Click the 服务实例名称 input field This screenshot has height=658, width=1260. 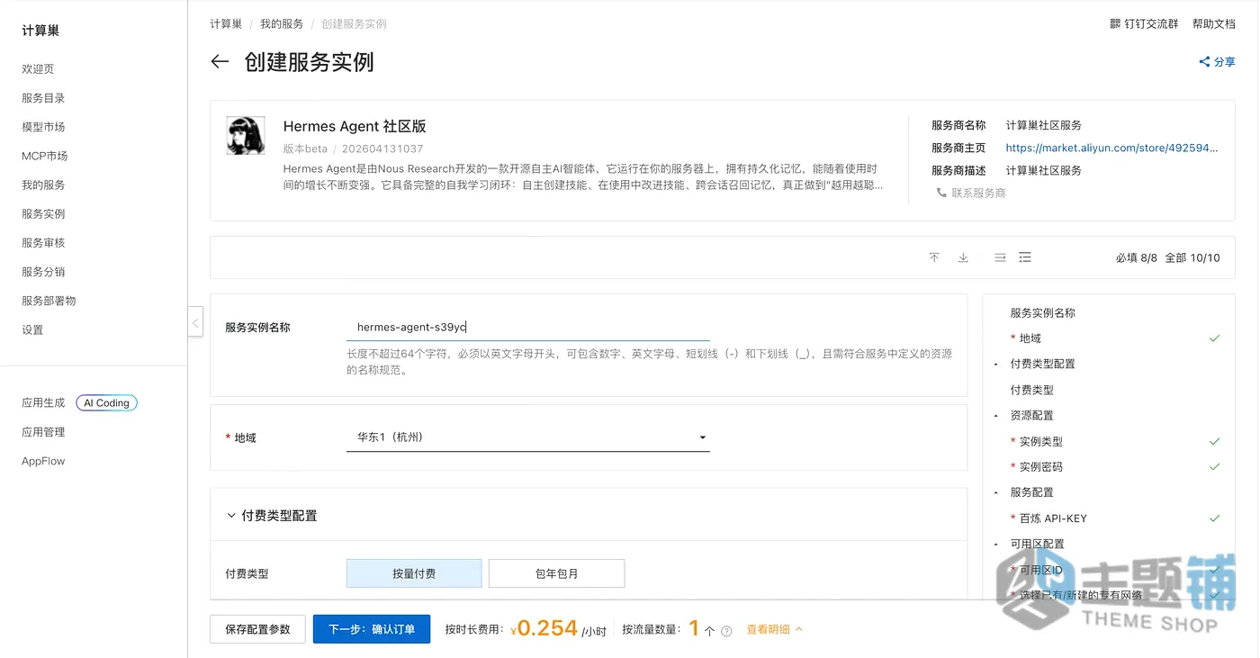click(x=528, y=328)
